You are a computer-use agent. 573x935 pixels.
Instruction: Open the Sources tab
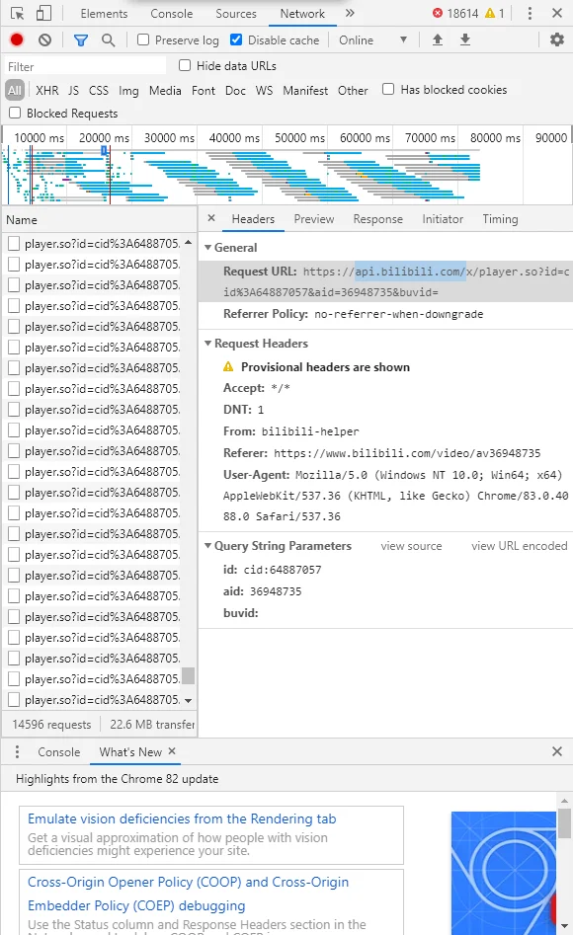tap(236, 13)
